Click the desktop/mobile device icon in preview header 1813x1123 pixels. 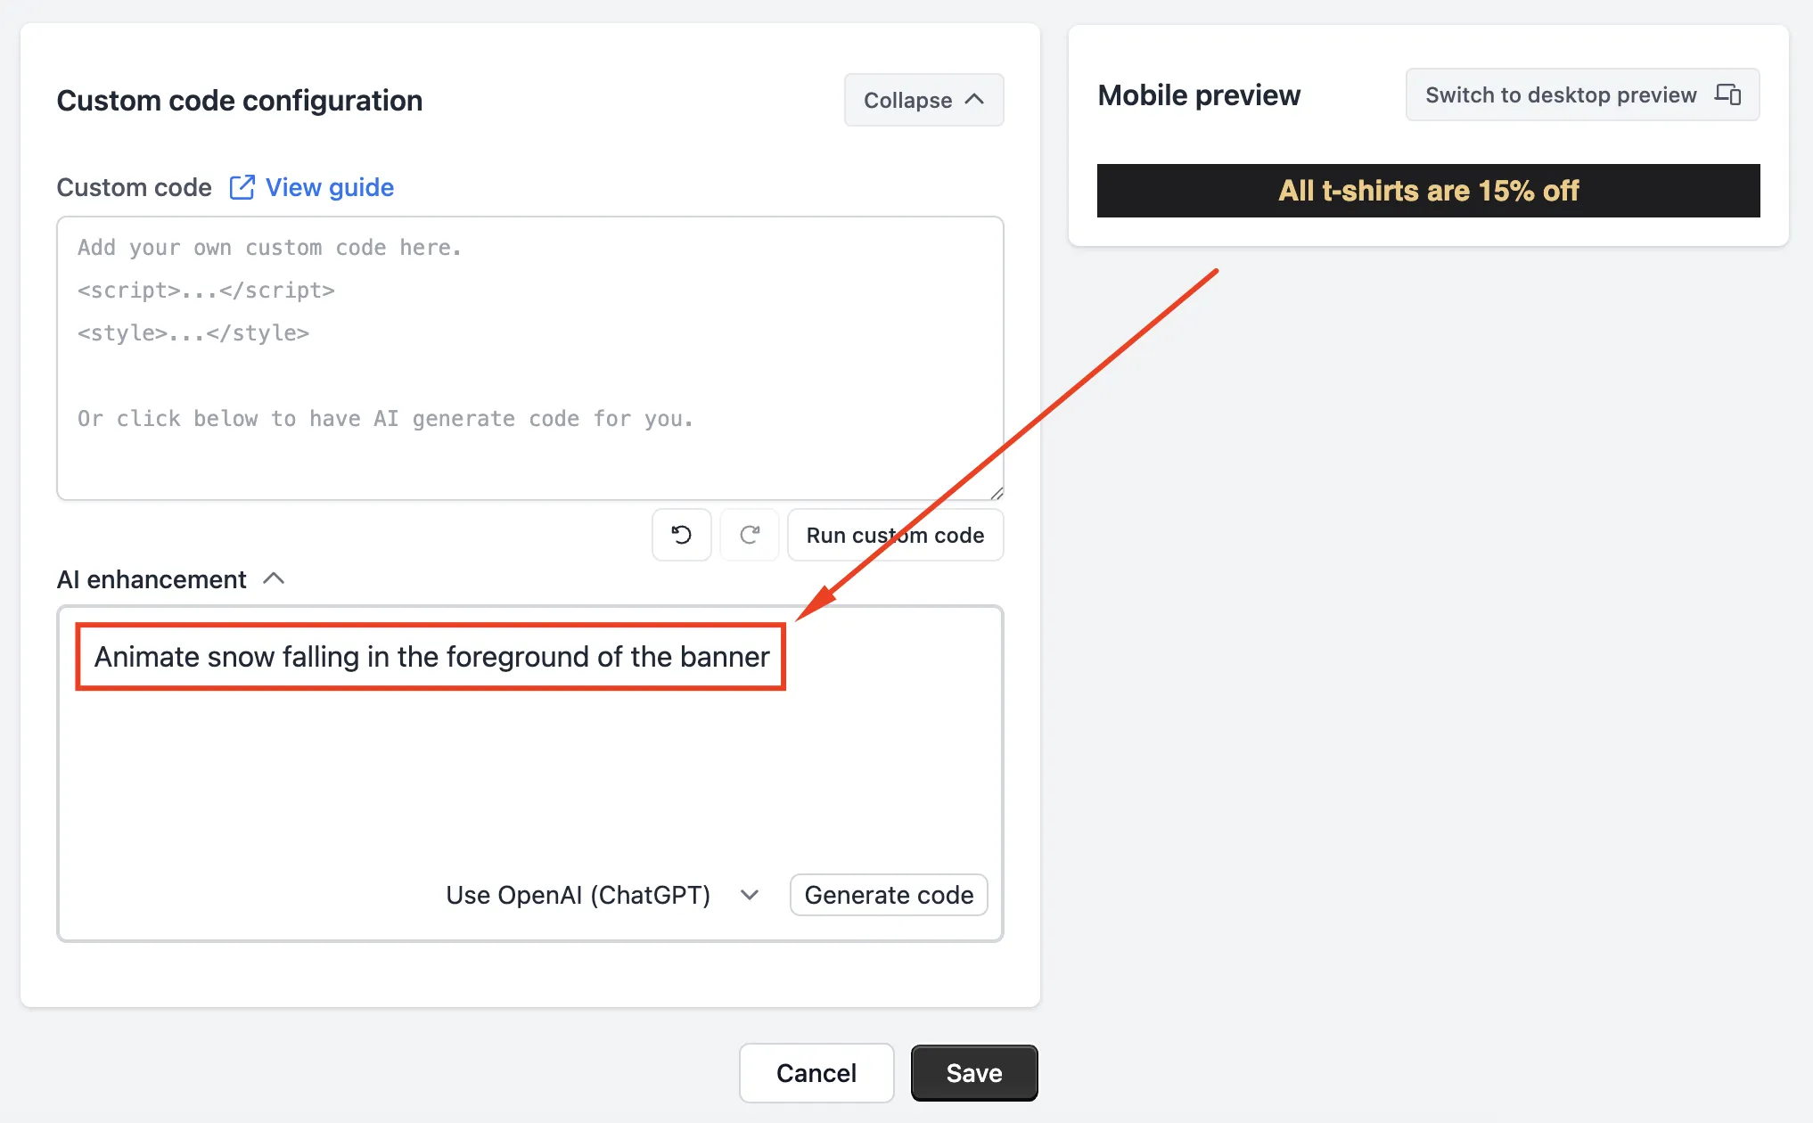click(1728, 94)
